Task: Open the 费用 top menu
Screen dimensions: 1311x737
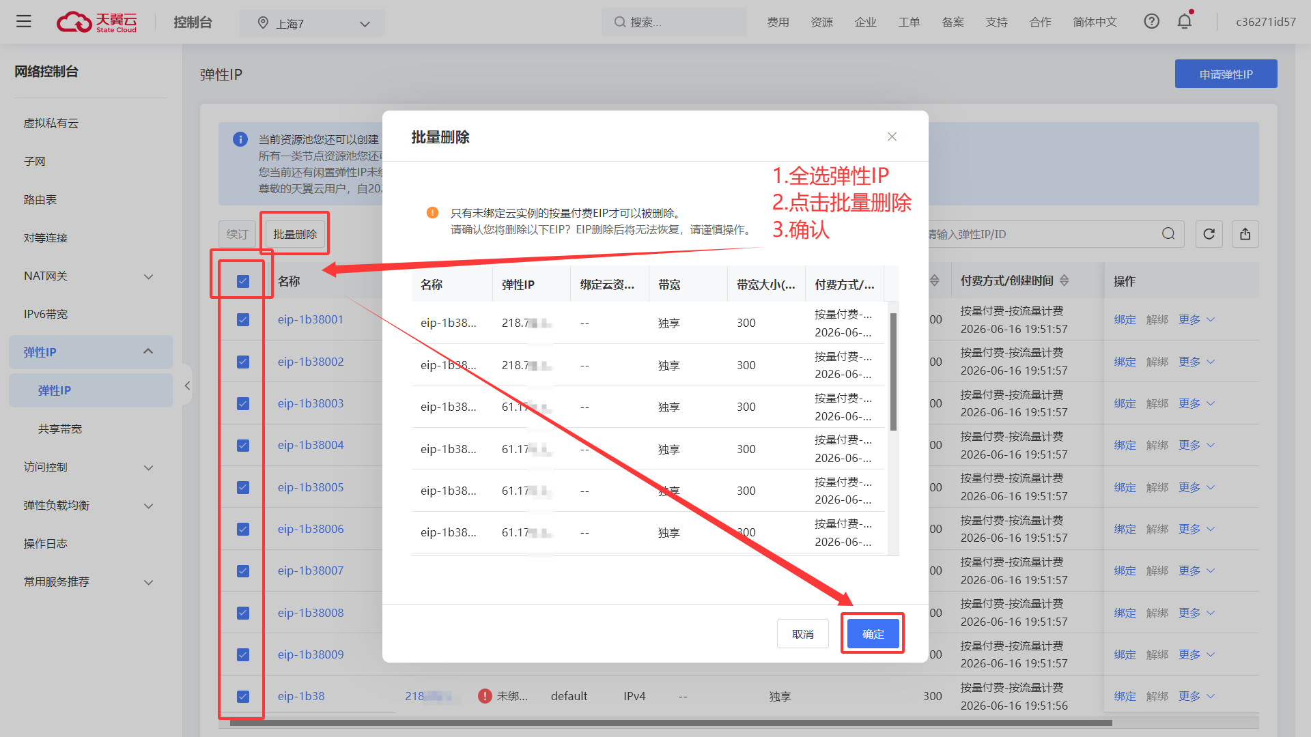Action: 778,22
